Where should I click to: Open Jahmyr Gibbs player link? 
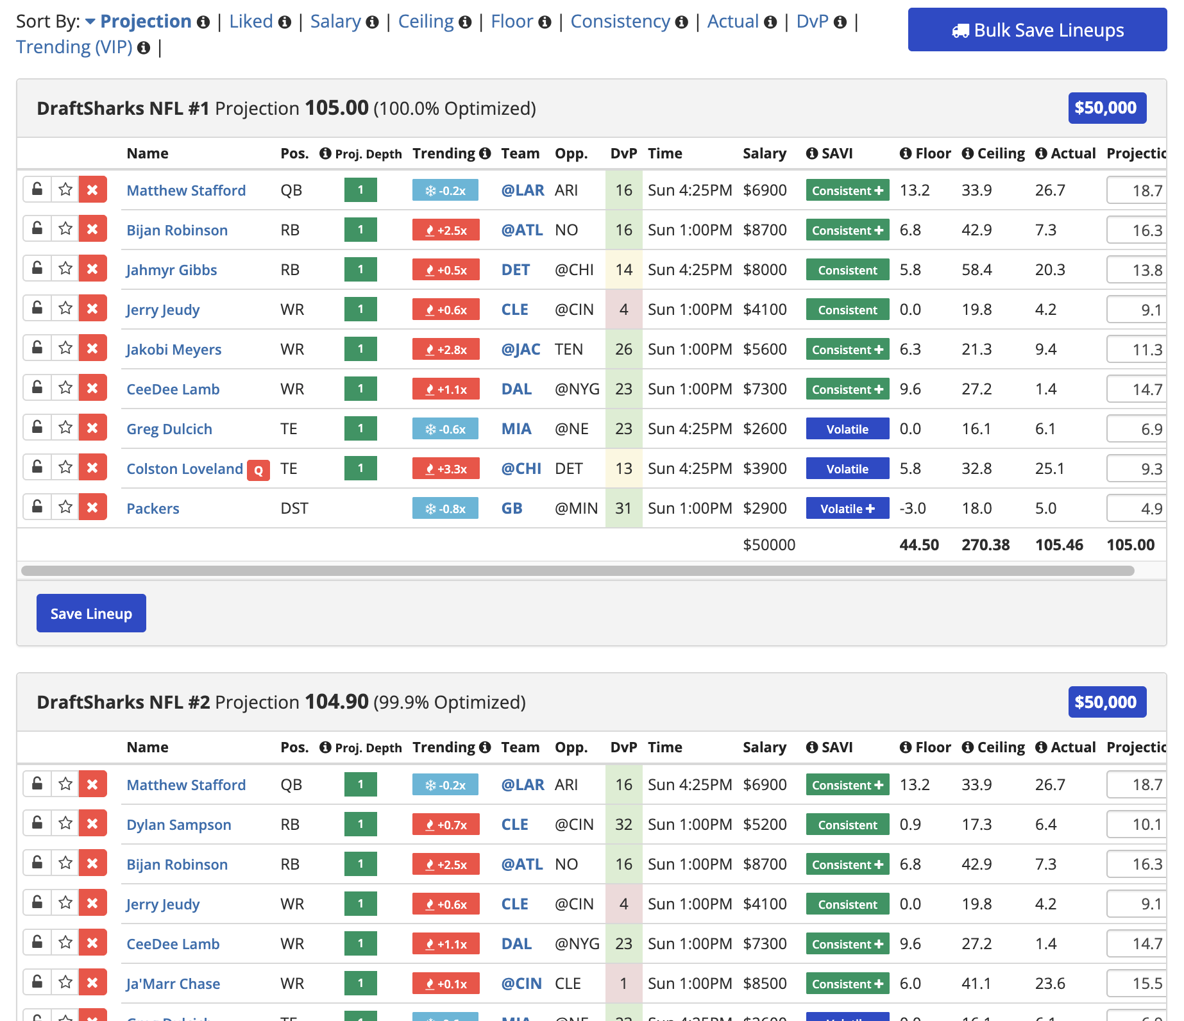click(171, 270)
